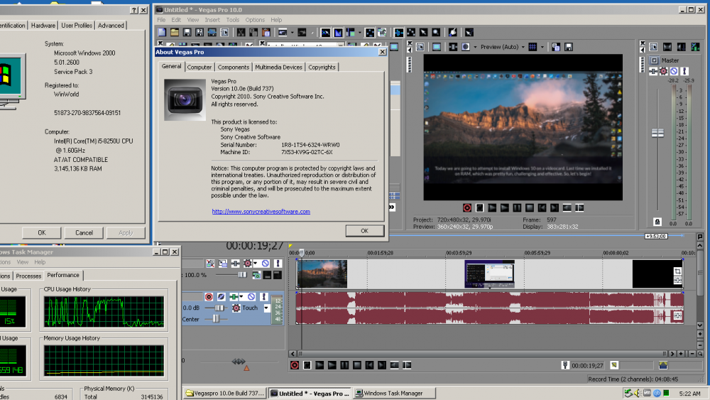The image size is (710, 400).
Task: Click the Save project disk icon
Action: click(x=185, y=32)
